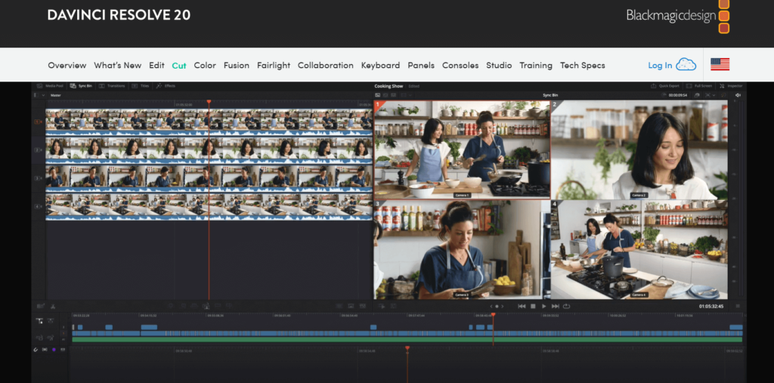Open the Consoles page link
This screenshot has height=383, width=774.
tap(460, 65)
